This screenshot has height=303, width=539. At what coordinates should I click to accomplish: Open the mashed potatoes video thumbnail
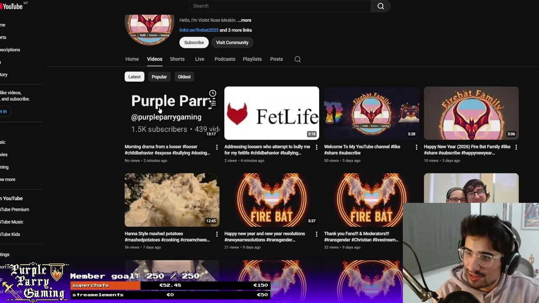[172, 200]
